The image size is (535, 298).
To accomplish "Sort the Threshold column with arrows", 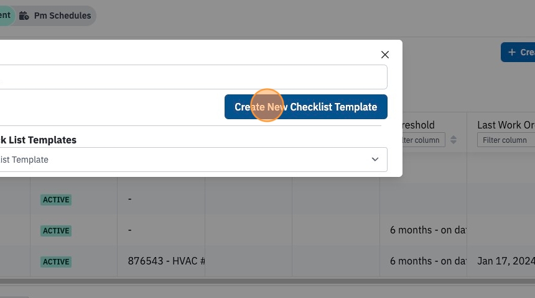I will [x=454, y=140].
